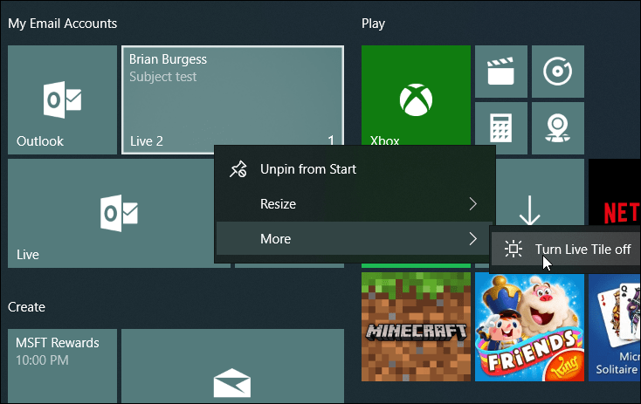The height and width of the screenshot is (404, 641).
Task: Open the Camera webcam tile
Action: click(558, 127)
